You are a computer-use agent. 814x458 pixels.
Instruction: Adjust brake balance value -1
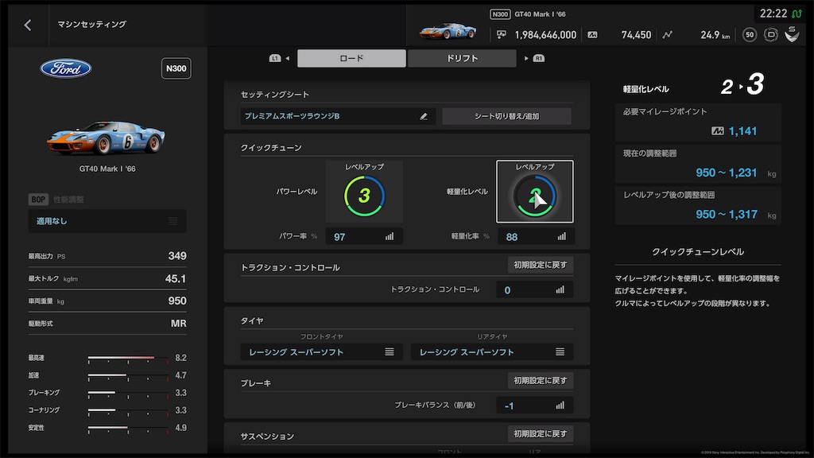pos(535,406)
